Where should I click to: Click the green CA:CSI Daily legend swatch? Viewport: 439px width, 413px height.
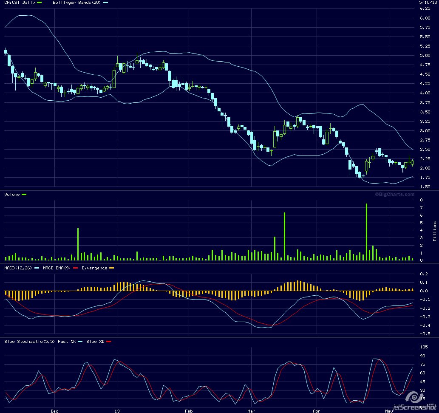40,3
